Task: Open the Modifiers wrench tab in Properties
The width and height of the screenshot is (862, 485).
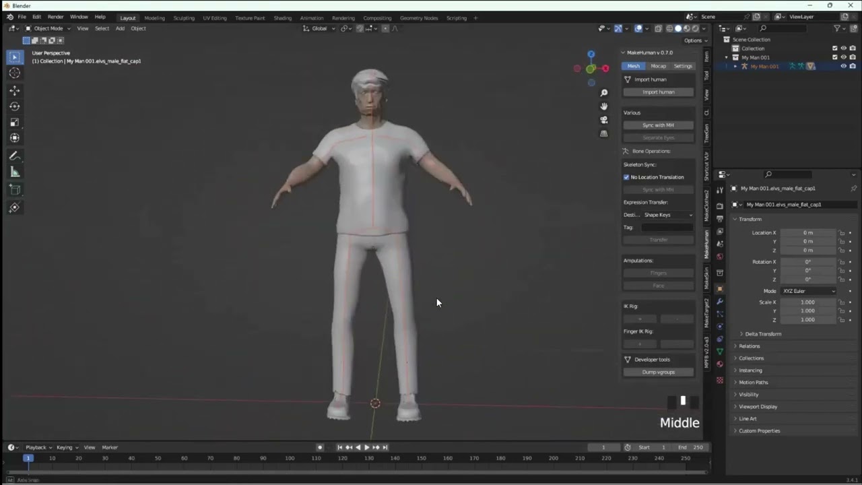Action: pos(720,301)
